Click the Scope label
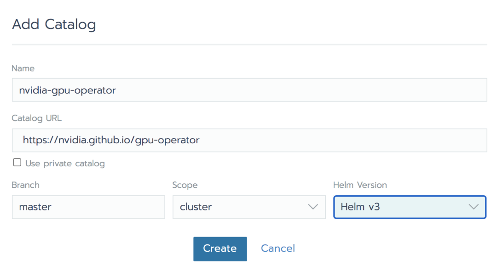The height and width of the screenshot is (271, 497). 185,185
